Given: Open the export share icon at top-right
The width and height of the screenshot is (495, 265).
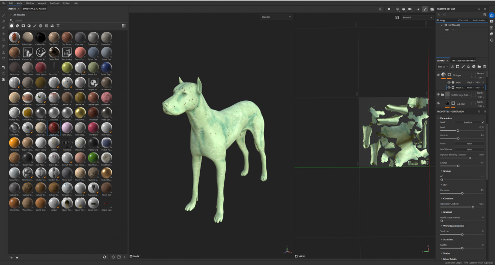Looking at the screenshot, I should point(491,15).
